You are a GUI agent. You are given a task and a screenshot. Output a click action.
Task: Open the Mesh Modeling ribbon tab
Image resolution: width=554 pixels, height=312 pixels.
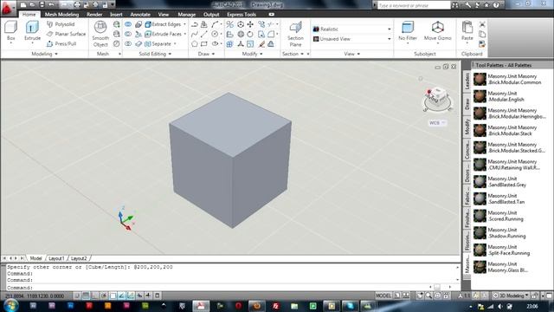click(x=61, y=15)
